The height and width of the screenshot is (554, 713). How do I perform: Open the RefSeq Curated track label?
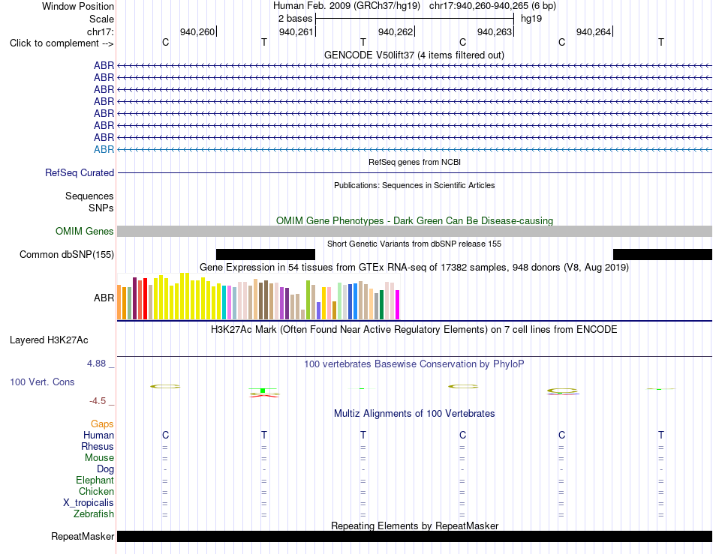coord(80,172)
